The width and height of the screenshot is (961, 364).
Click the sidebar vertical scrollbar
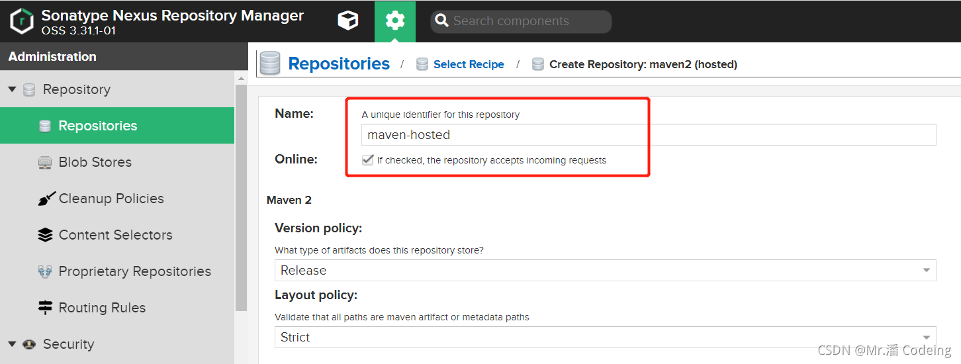241,197
